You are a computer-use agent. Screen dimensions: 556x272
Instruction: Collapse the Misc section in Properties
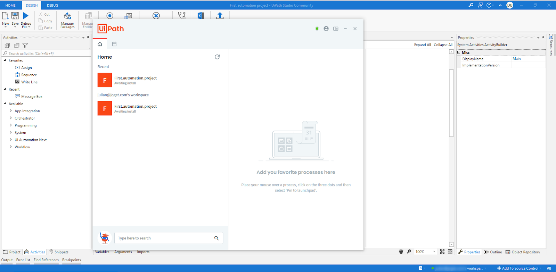459,52
